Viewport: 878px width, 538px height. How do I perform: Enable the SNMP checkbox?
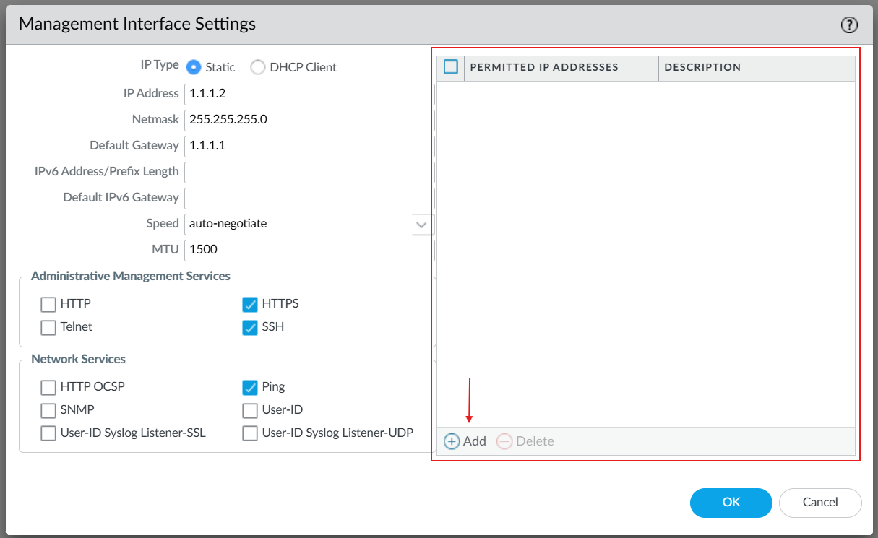(x=48, y=410)
